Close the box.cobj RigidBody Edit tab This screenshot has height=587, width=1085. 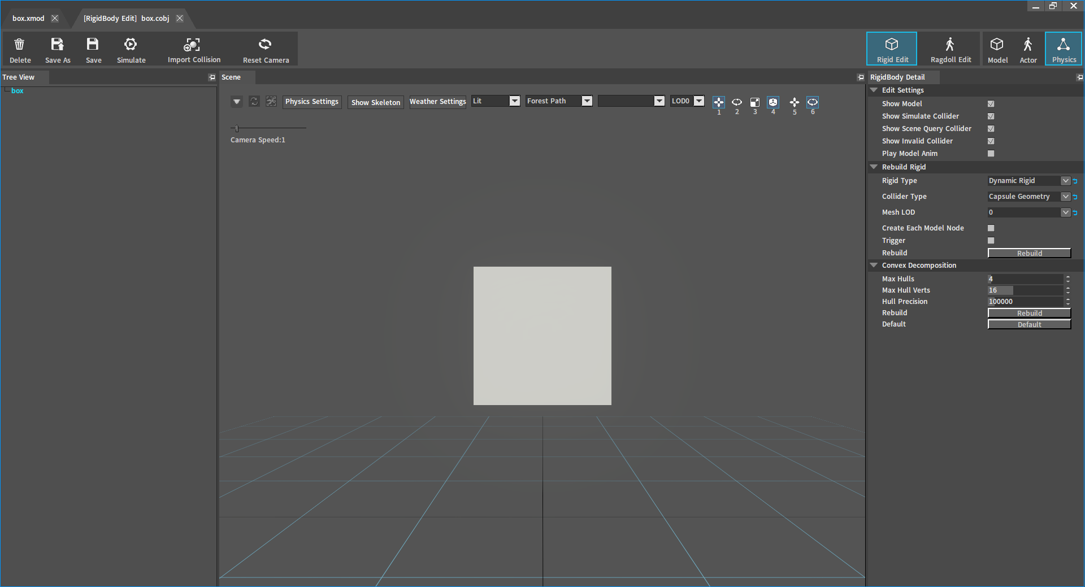point(180,18)
